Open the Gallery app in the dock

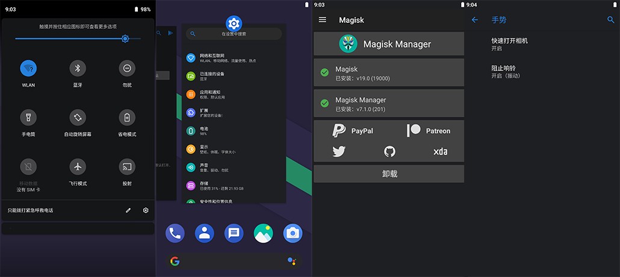pyautogui.click(x=263, y=234)
